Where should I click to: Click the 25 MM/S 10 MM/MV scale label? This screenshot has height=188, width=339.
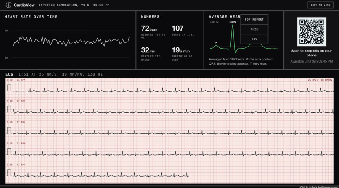[x=320, y=80]
